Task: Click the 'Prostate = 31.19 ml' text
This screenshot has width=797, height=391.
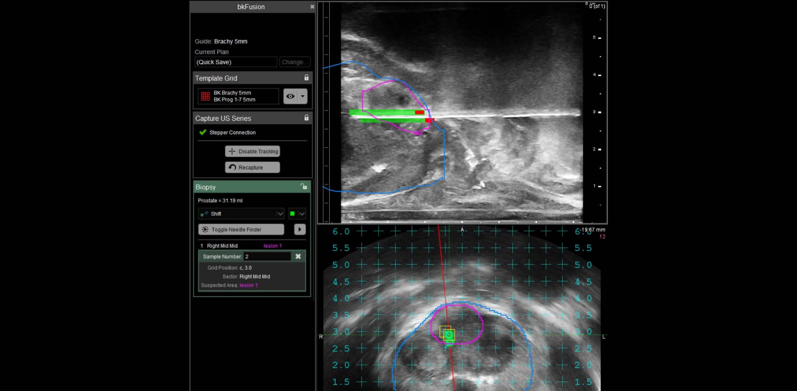Action: [x=220, y=200]
